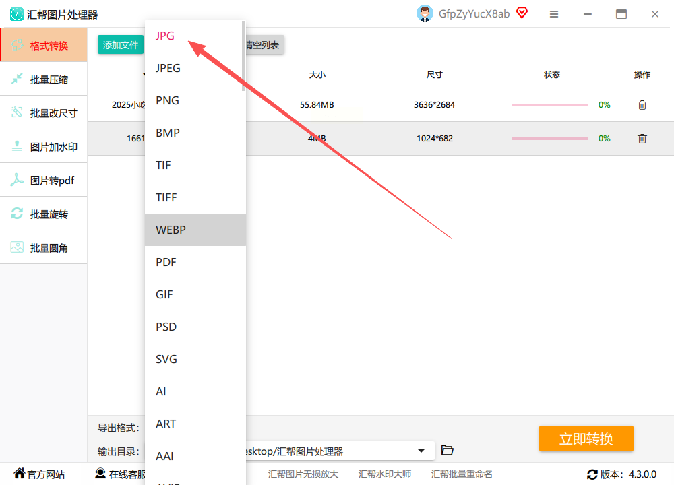Open the 批量圆角 section

pyautogui.click(x=44, y=247)
